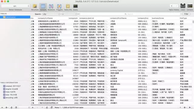This screenshot has height=109, width=194.
Task: Select the DataAnalyst table in sidebar
Action: (x=15, y=17)
